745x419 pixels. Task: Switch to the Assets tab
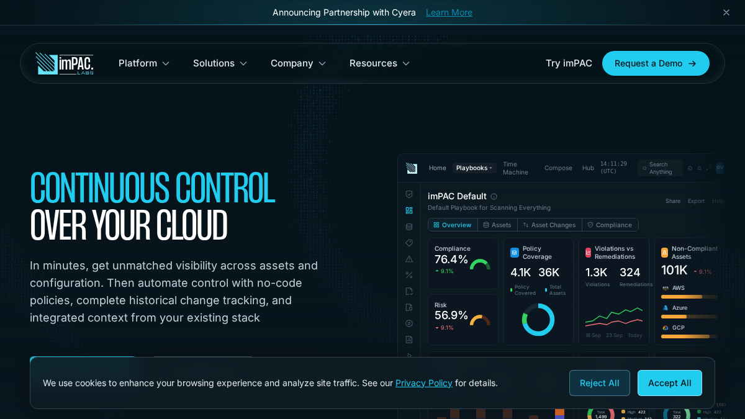coord(497,225)
